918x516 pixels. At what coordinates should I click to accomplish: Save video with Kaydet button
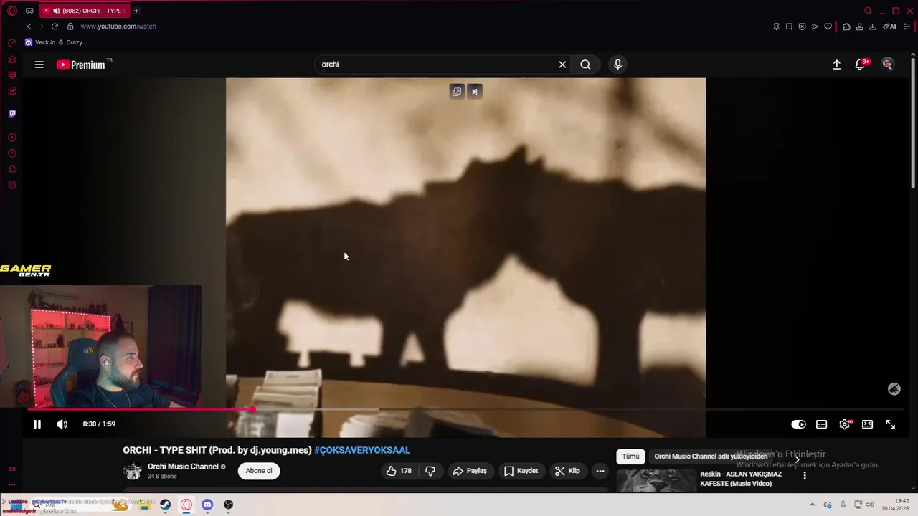tap(521, 471)
